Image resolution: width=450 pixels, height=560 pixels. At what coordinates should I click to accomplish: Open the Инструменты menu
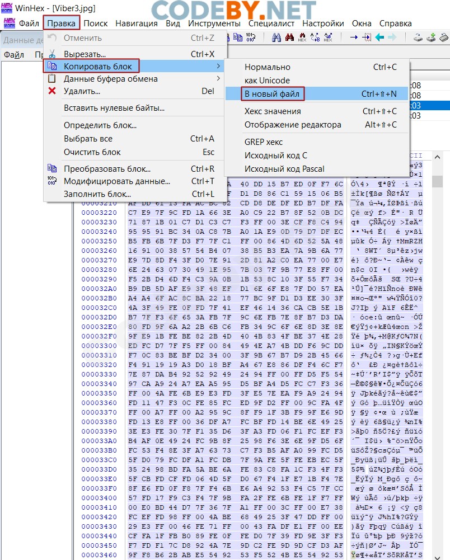tap(214, 23)
